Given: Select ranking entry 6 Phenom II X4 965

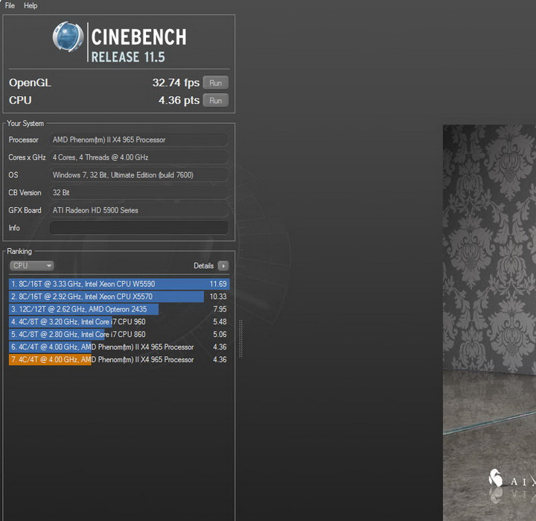Looking at the screenshot, I should tap(119, 347).
